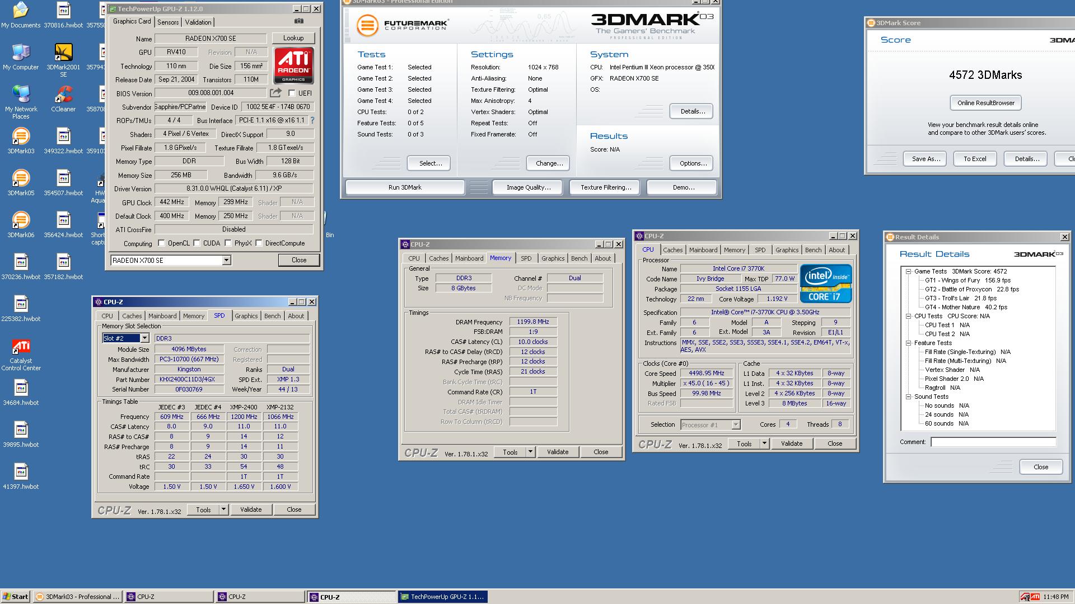Viewport: 1075px width, 604px height.
Task: Click Details button in System section
Action: (691, 111)
